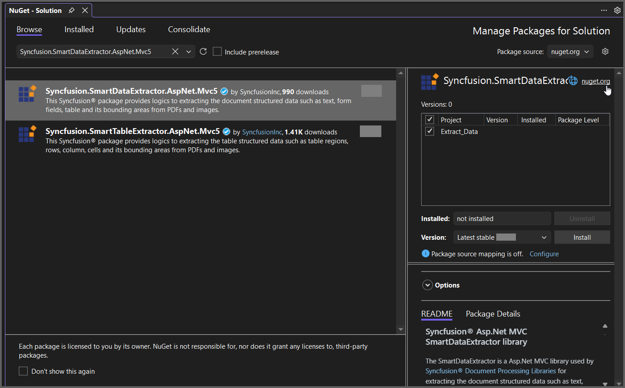Refresh the package list

click(x=203, y=51)
